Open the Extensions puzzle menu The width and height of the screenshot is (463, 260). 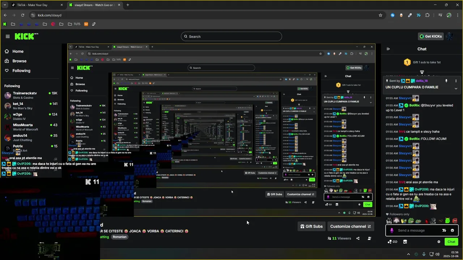[428, 15]
